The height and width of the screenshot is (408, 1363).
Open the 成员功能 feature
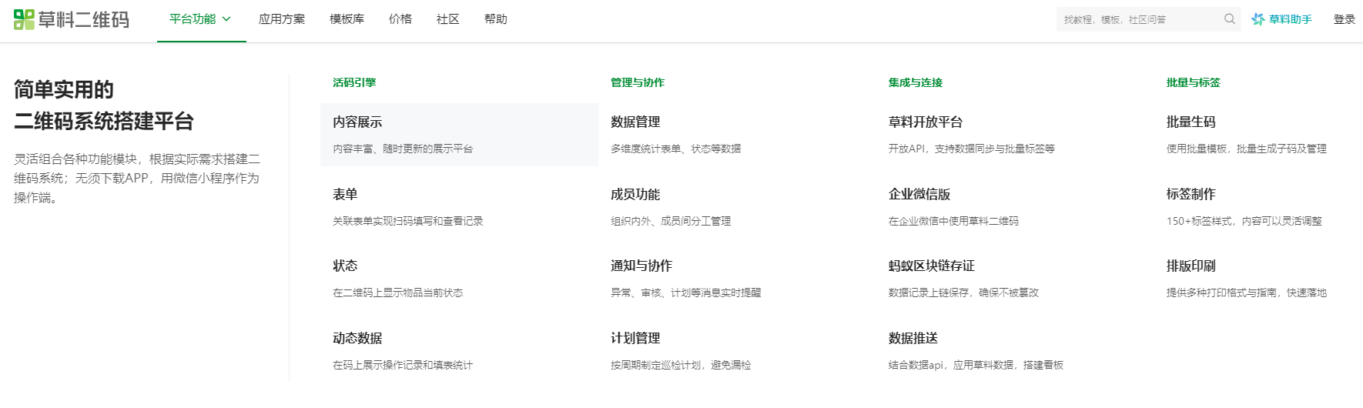[x=635, y=195]
